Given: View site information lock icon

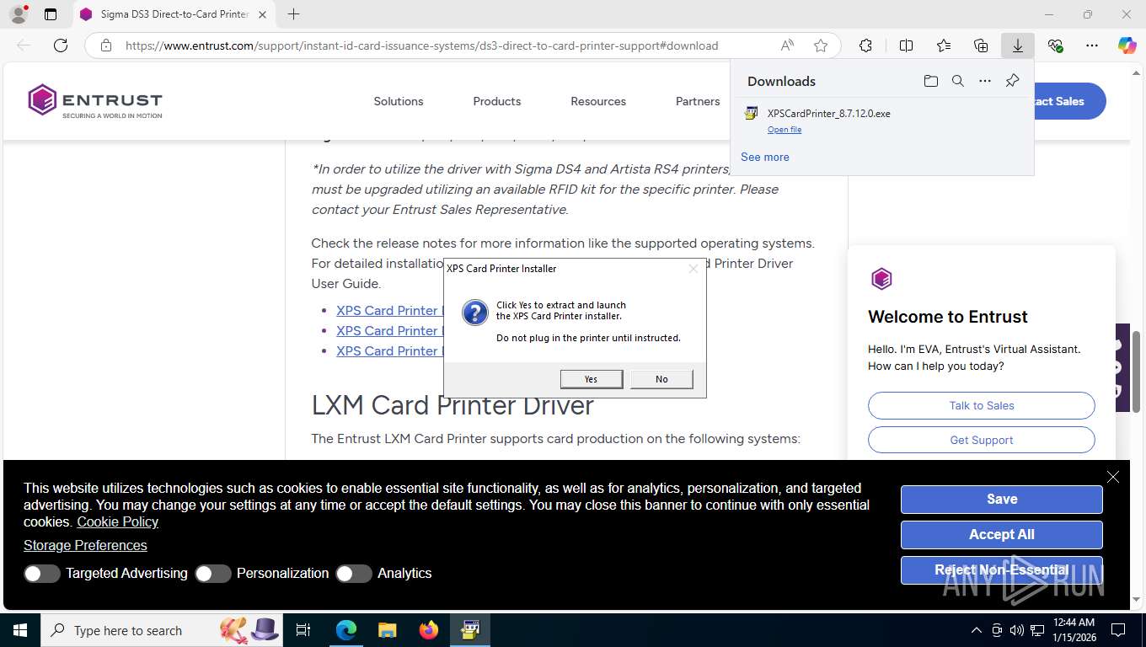Looking at the screenshot, I should [x=106, y=45].
